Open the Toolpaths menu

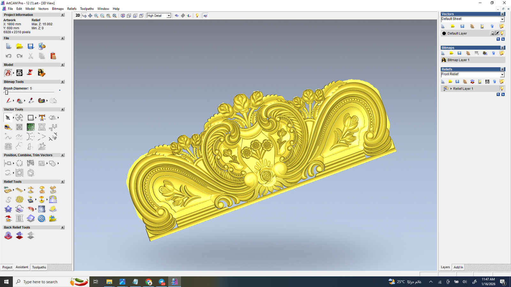coord(87,9)
